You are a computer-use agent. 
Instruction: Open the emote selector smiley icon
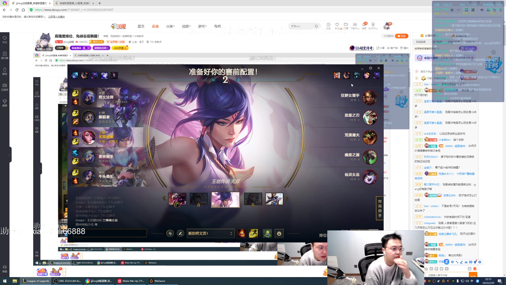279,234
